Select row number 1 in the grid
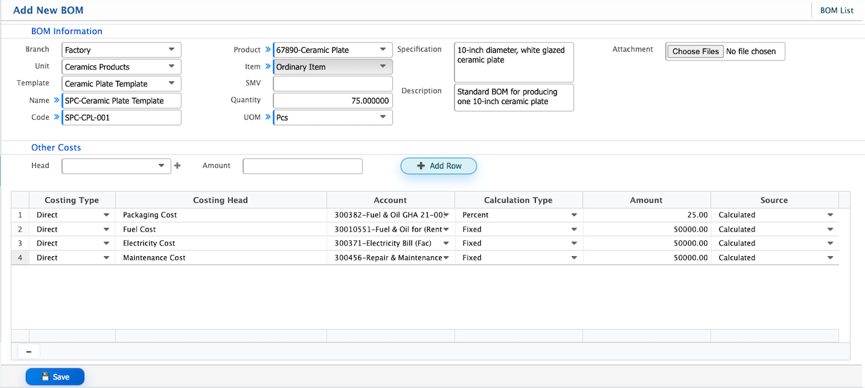 tap(20, 215)
